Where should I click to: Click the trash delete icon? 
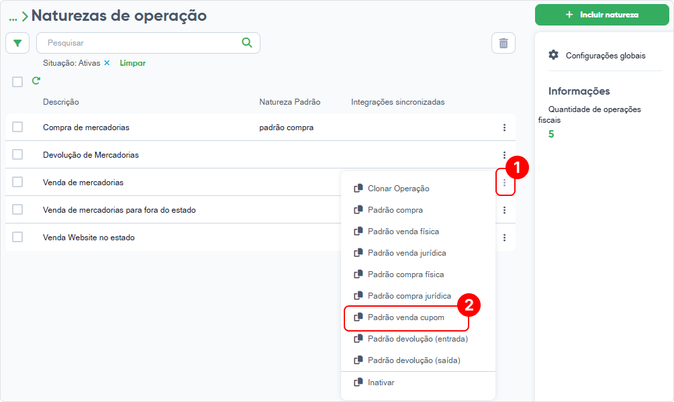click(503, 43)
